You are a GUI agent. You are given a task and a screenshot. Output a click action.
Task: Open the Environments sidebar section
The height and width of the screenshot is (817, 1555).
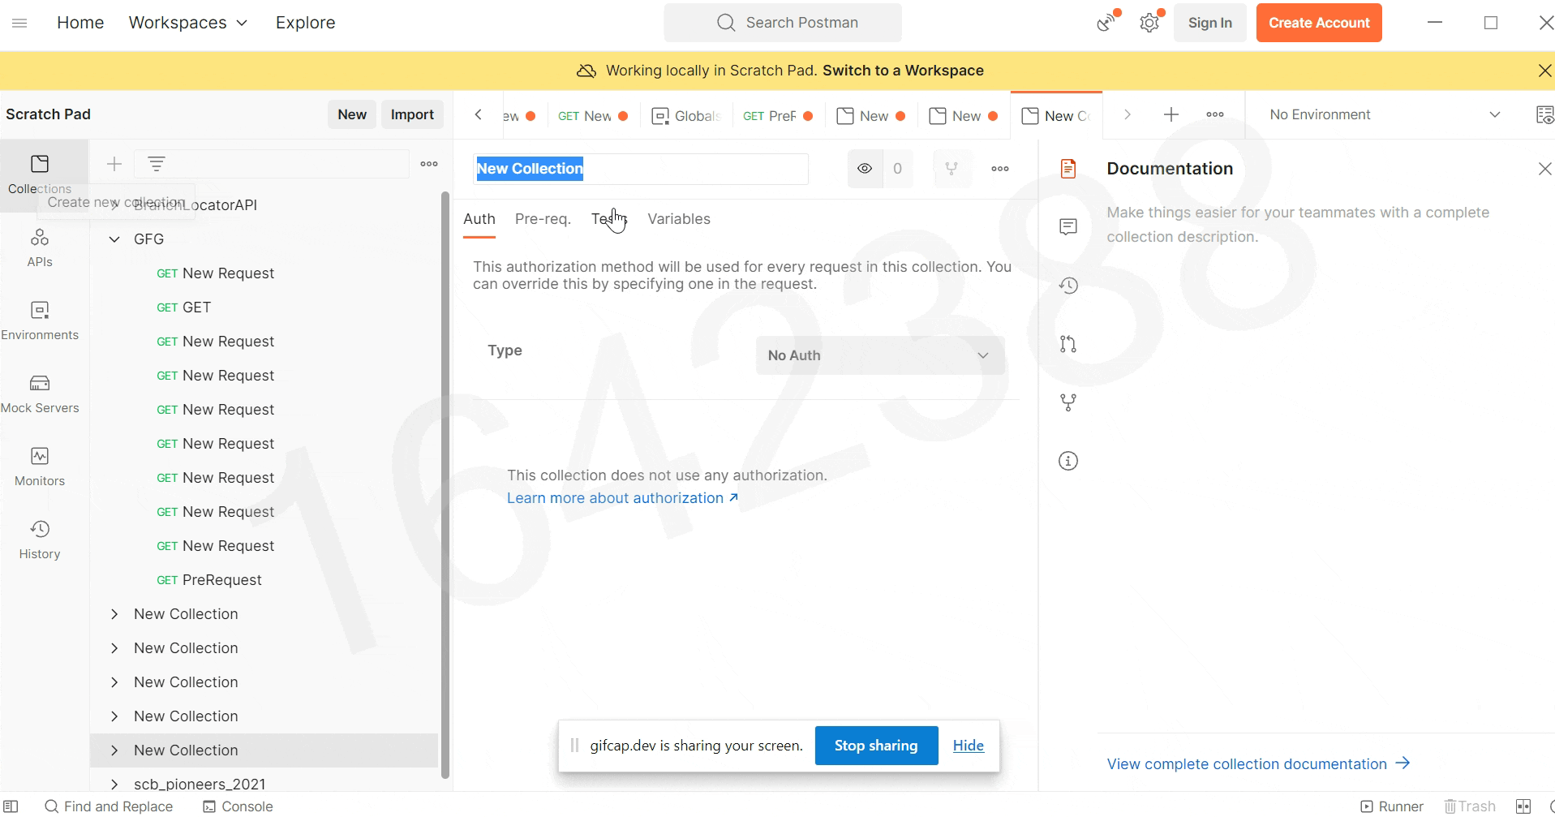click(x=40, y=320)
